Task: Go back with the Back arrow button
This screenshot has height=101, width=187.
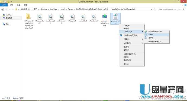Action: 3,9
